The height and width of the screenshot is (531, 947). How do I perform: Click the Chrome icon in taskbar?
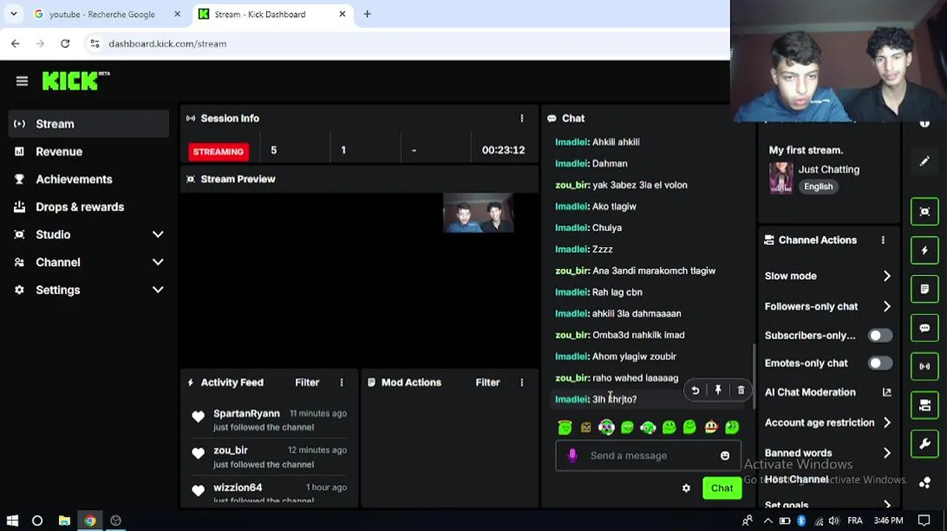tap(90, 521)
